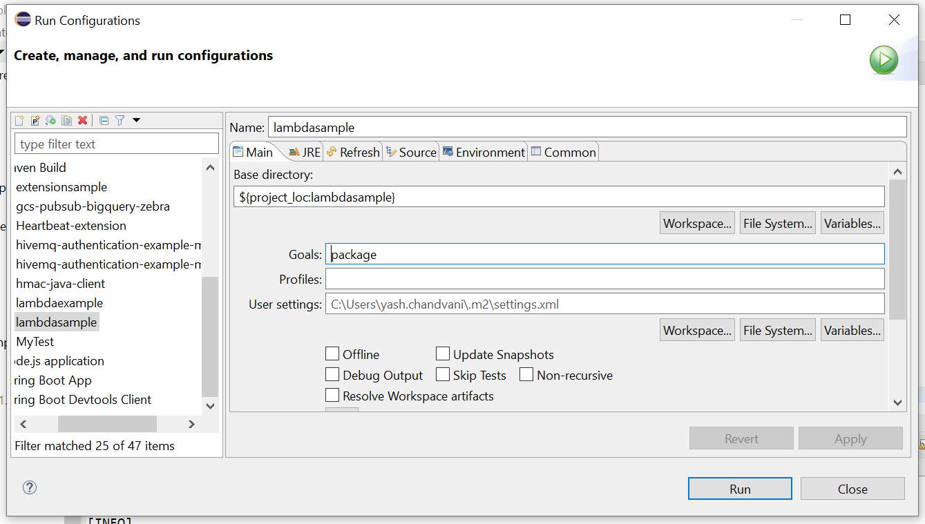Click the Name input field
Viewport: 925px width, 524px height.
coord(587,127)
